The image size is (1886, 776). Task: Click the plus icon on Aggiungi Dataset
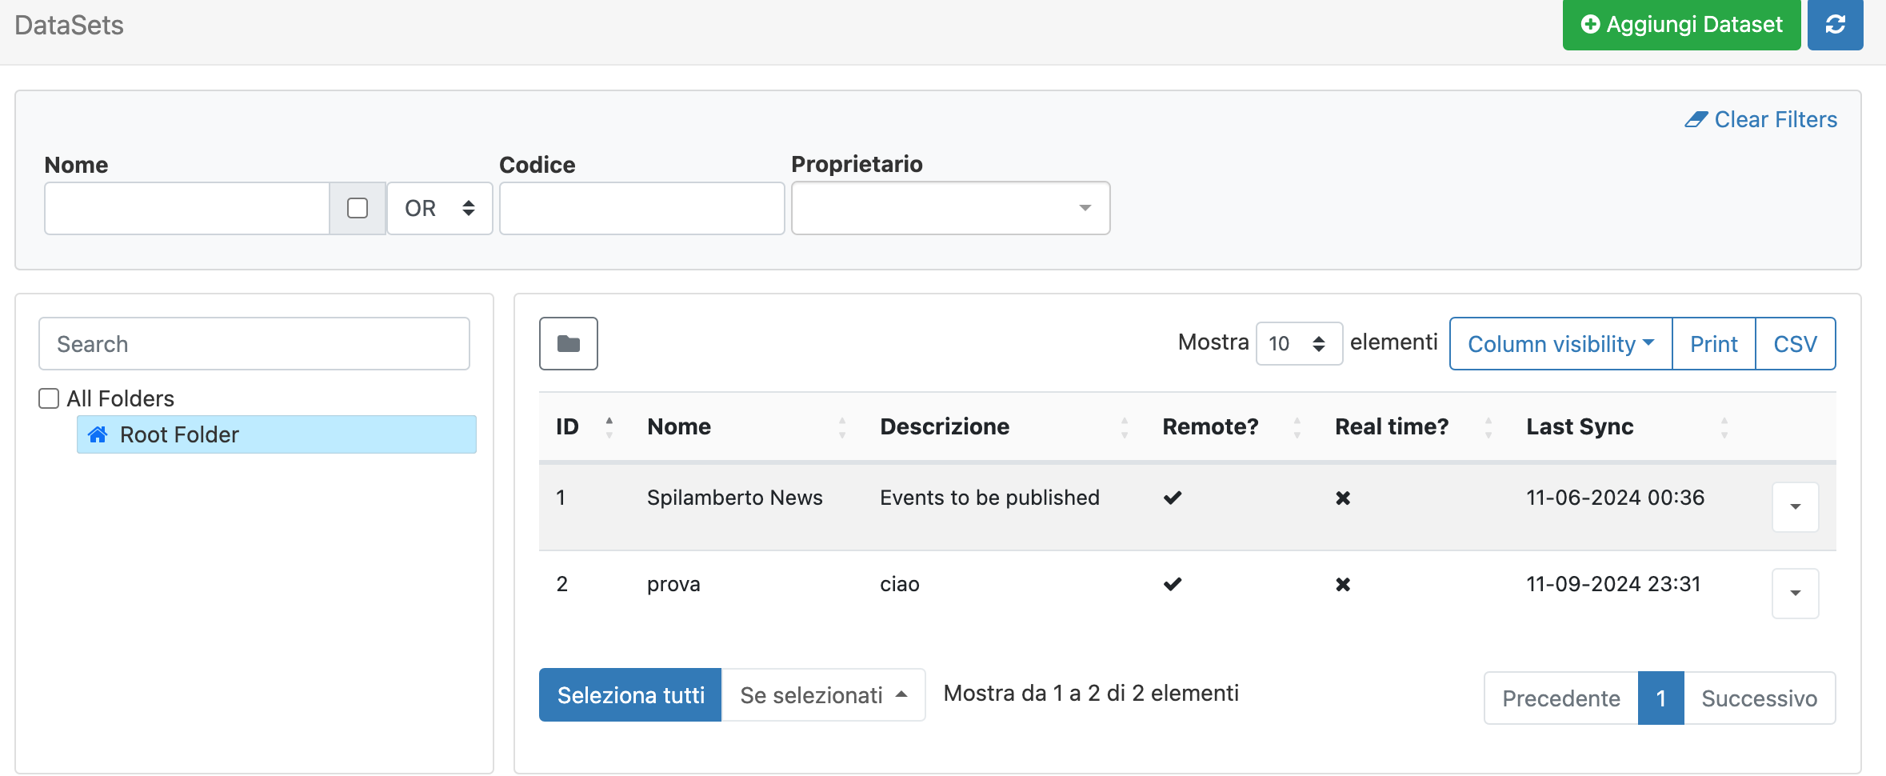point(1589,25)
